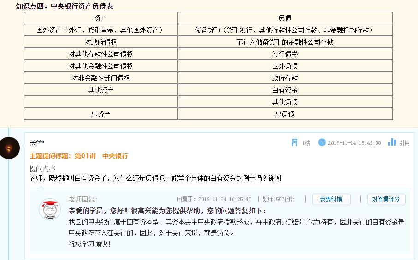Click the asker's dark profile avatar
This screenshot has height=260, width=418.
pyautogui.click(x=10, y=148)
